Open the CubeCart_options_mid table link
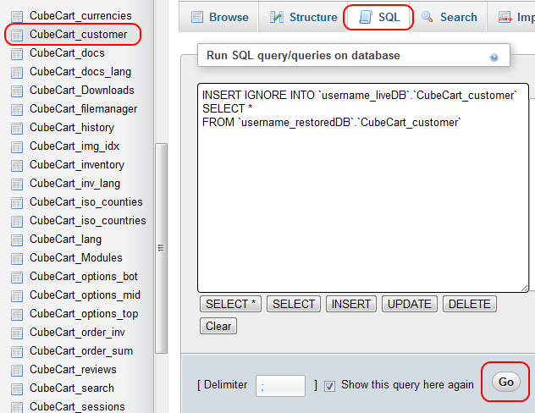The image size is (535, 413). click(85, 295)
